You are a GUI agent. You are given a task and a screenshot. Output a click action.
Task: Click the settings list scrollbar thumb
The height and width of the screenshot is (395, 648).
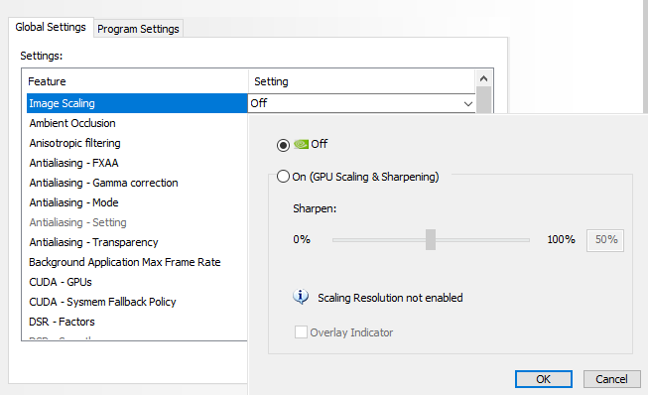(484, 99)
